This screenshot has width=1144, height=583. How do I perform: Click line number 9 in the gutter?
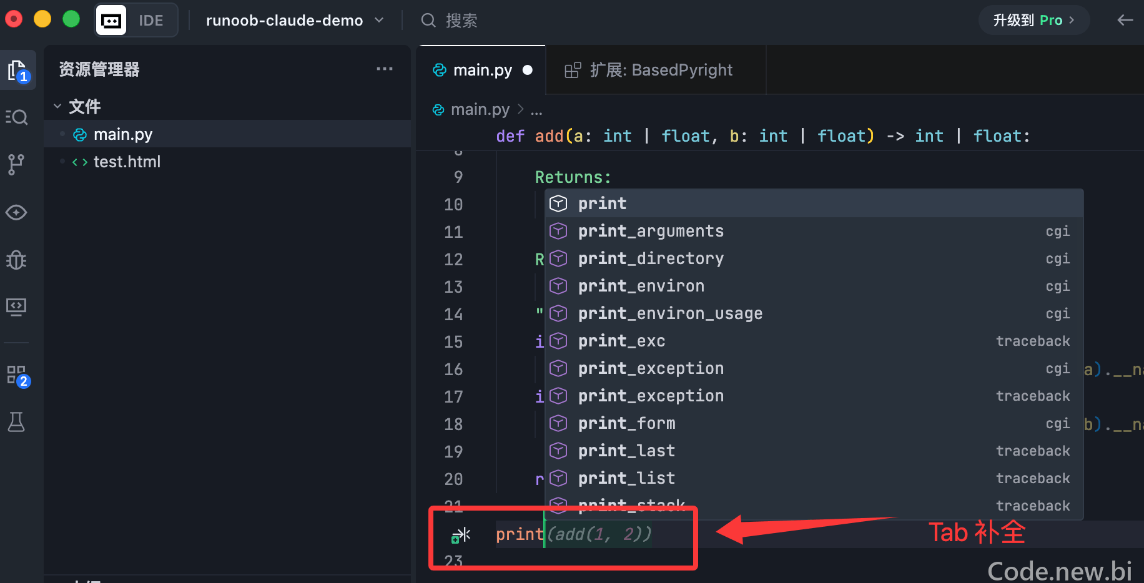pyautogui.click(x=458, y=177)
